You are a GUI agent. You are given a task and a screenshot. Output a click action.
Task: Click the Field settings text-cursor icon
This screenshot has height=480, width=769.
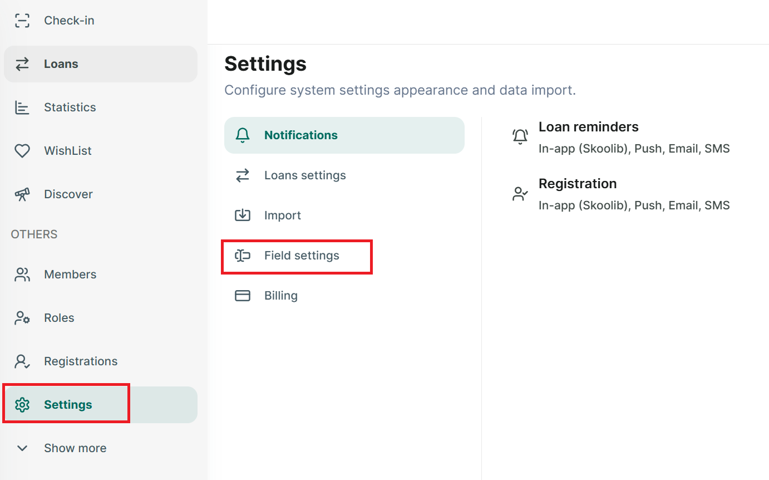243,256
